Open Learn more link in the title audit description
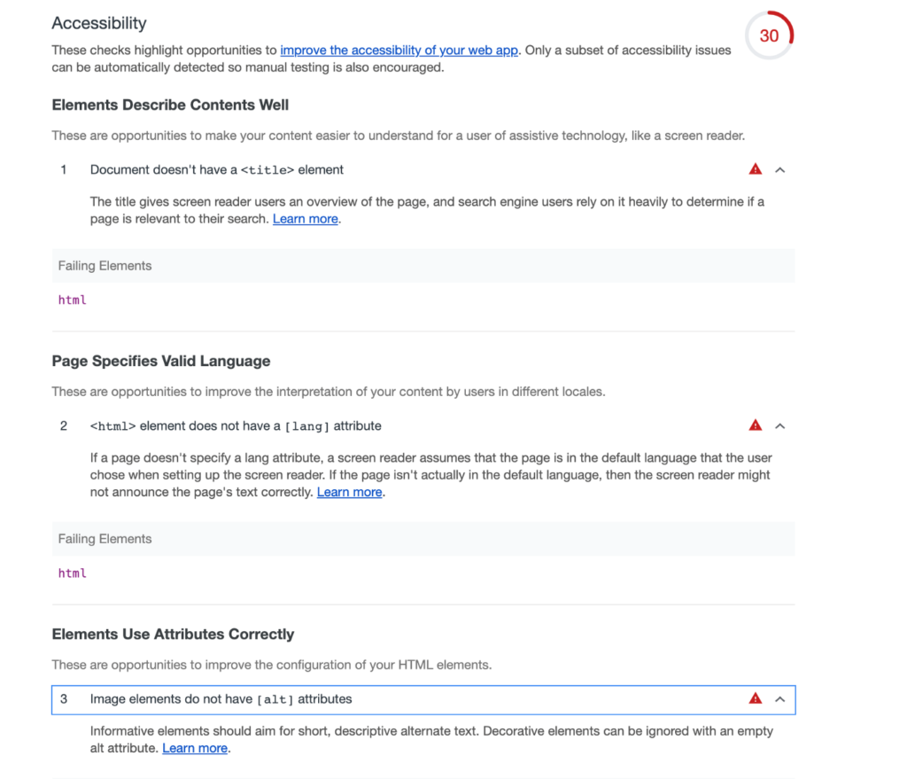Screen dimensions: 907x779 [x=305, y=219]
